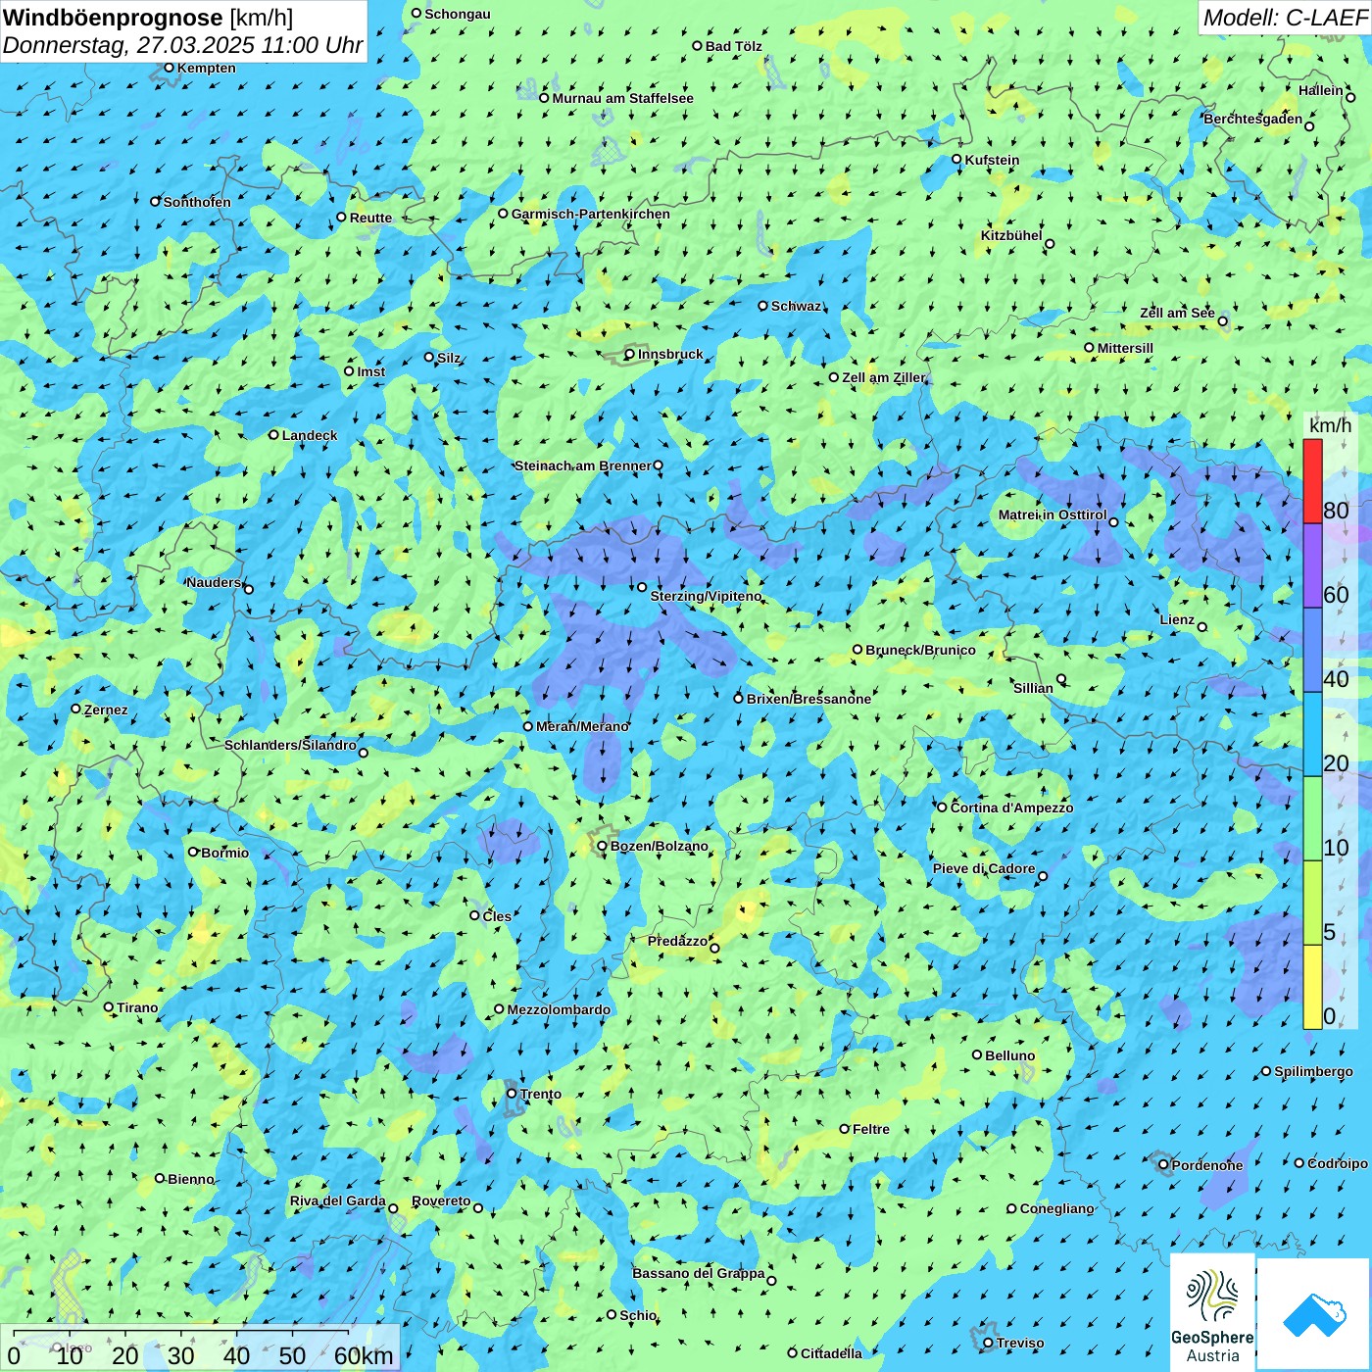Click the 'Treviso' label
Screen dimensions: 1372x1372
tap(1019, 1343)
